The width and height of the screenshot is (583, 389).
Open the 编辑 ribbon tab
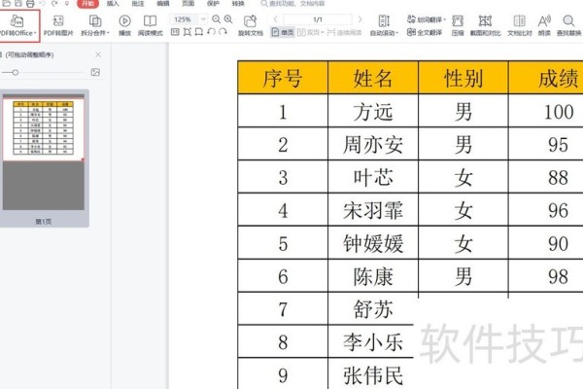click(163, 4)
